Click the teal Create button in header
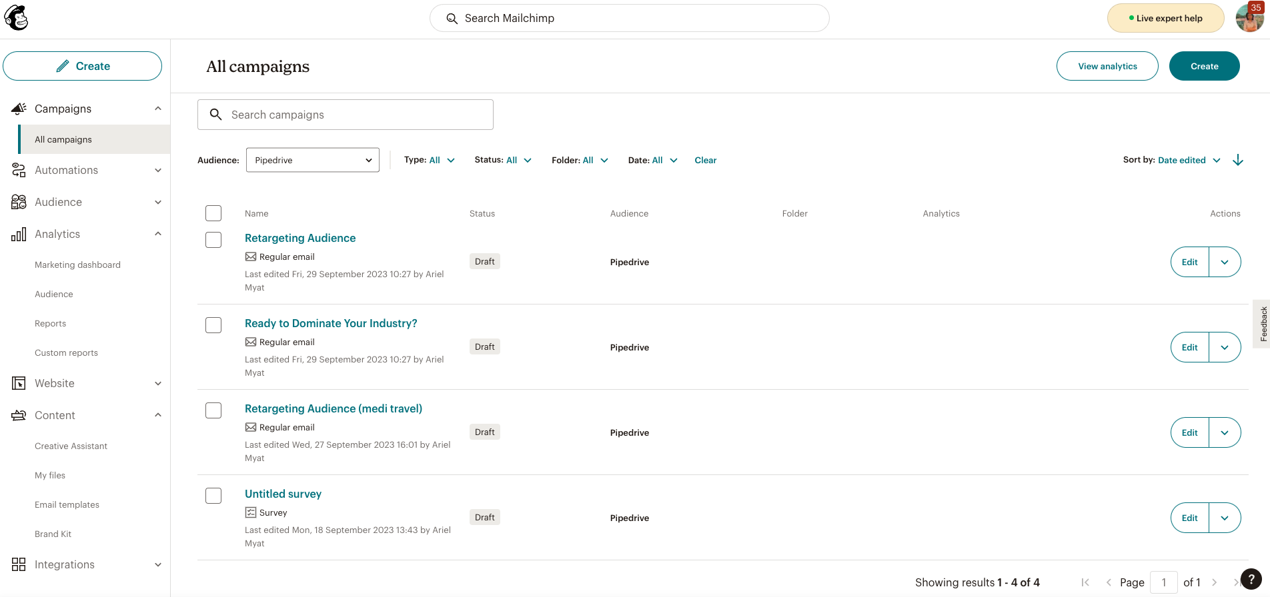Image resolution: width=1270 pixels, height=597 pixels. tap(1205, 66)
